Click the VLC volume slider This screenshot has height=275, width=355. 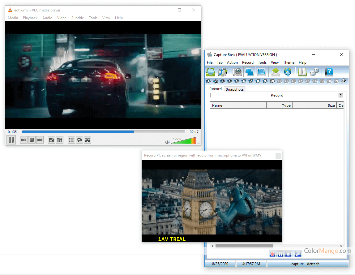(184, 141)
